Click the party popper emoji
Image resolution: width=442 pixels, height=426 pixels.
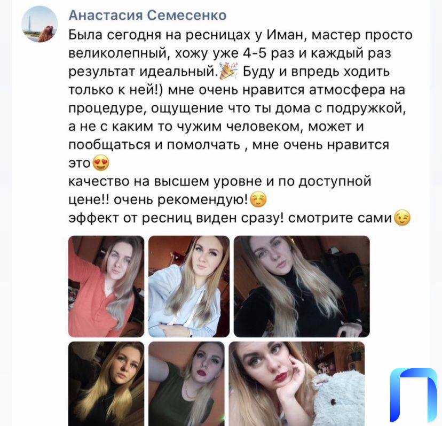pos(228,71)
